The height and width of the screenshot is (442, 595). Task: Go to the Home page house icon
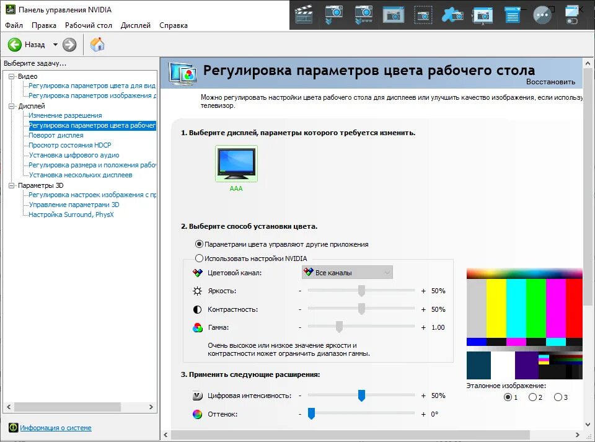[x=97, y=45]
